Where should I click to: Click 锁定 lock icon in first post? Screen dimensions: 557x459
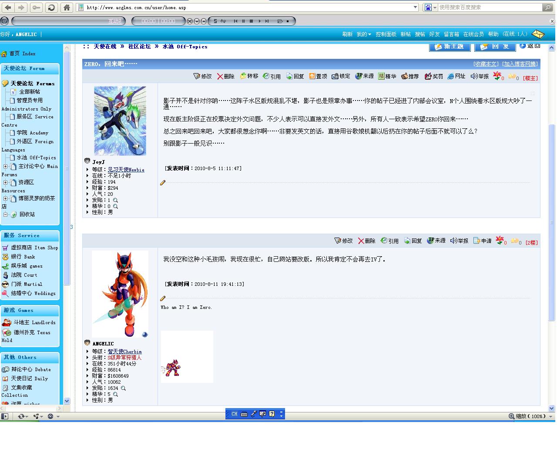[x=335, y=76]
